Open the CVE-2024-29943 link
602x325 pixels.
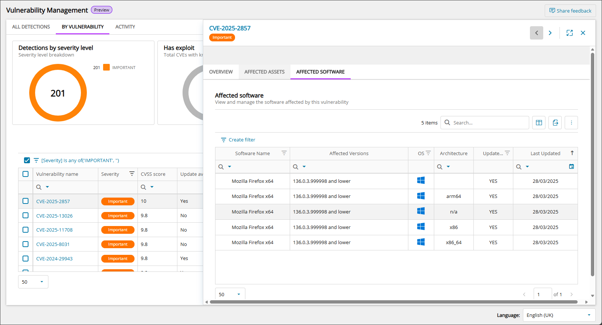click(x=54, y=259)
